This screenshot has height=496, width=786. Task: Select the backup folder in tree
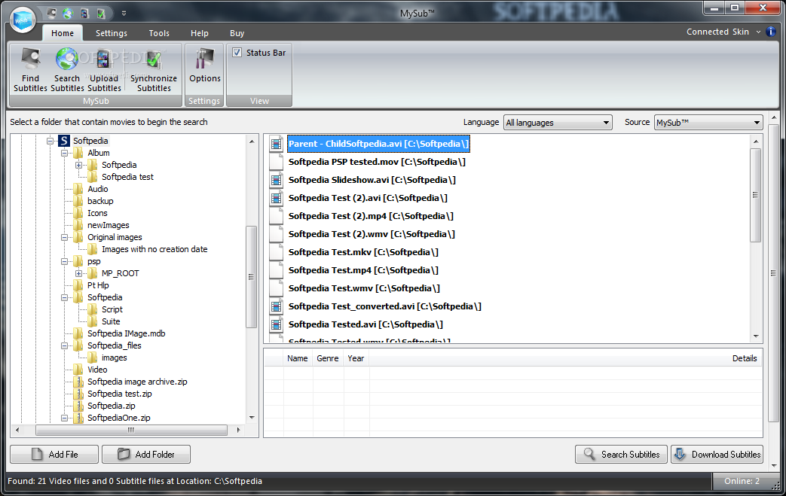tap(100, 201)
